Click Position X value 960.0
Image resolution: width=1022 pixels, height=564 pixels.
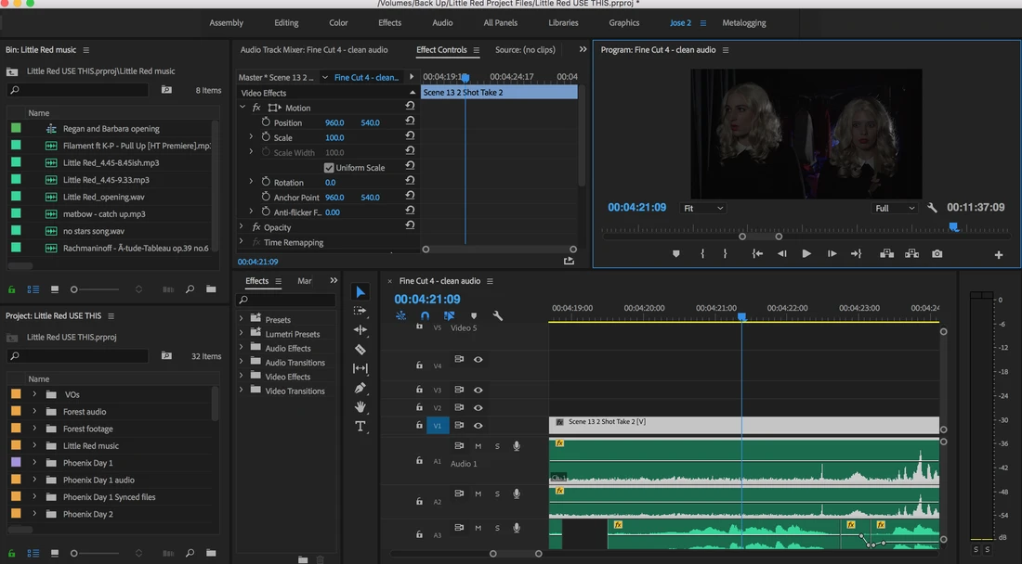coord(334,122)
